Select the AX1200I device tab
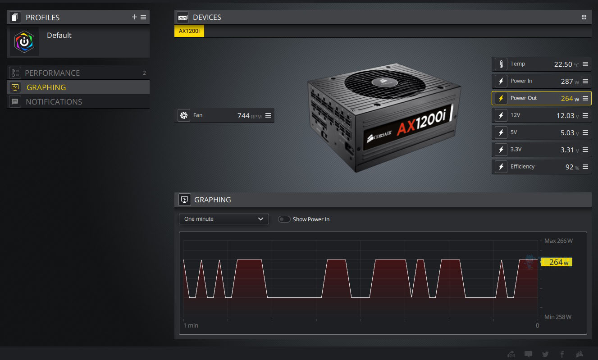The width and height of the screenshot is (598, 360). (189, 31)
